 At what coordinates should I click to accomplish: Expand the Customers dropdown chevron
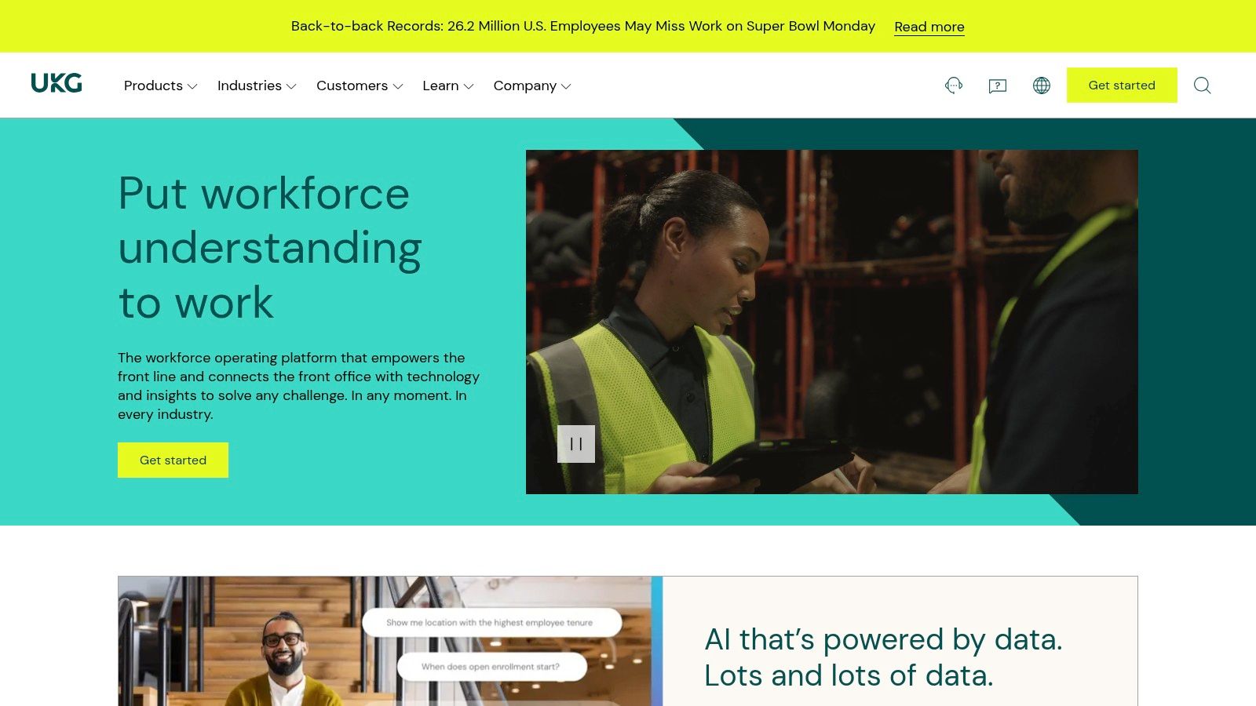click(398, 86)
